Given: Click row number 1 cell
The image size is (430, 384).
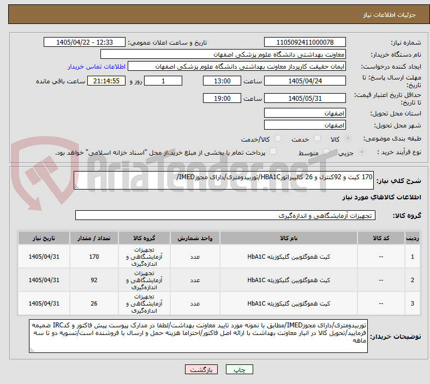Looking at the screenshot, I should [x=412, y=257].
